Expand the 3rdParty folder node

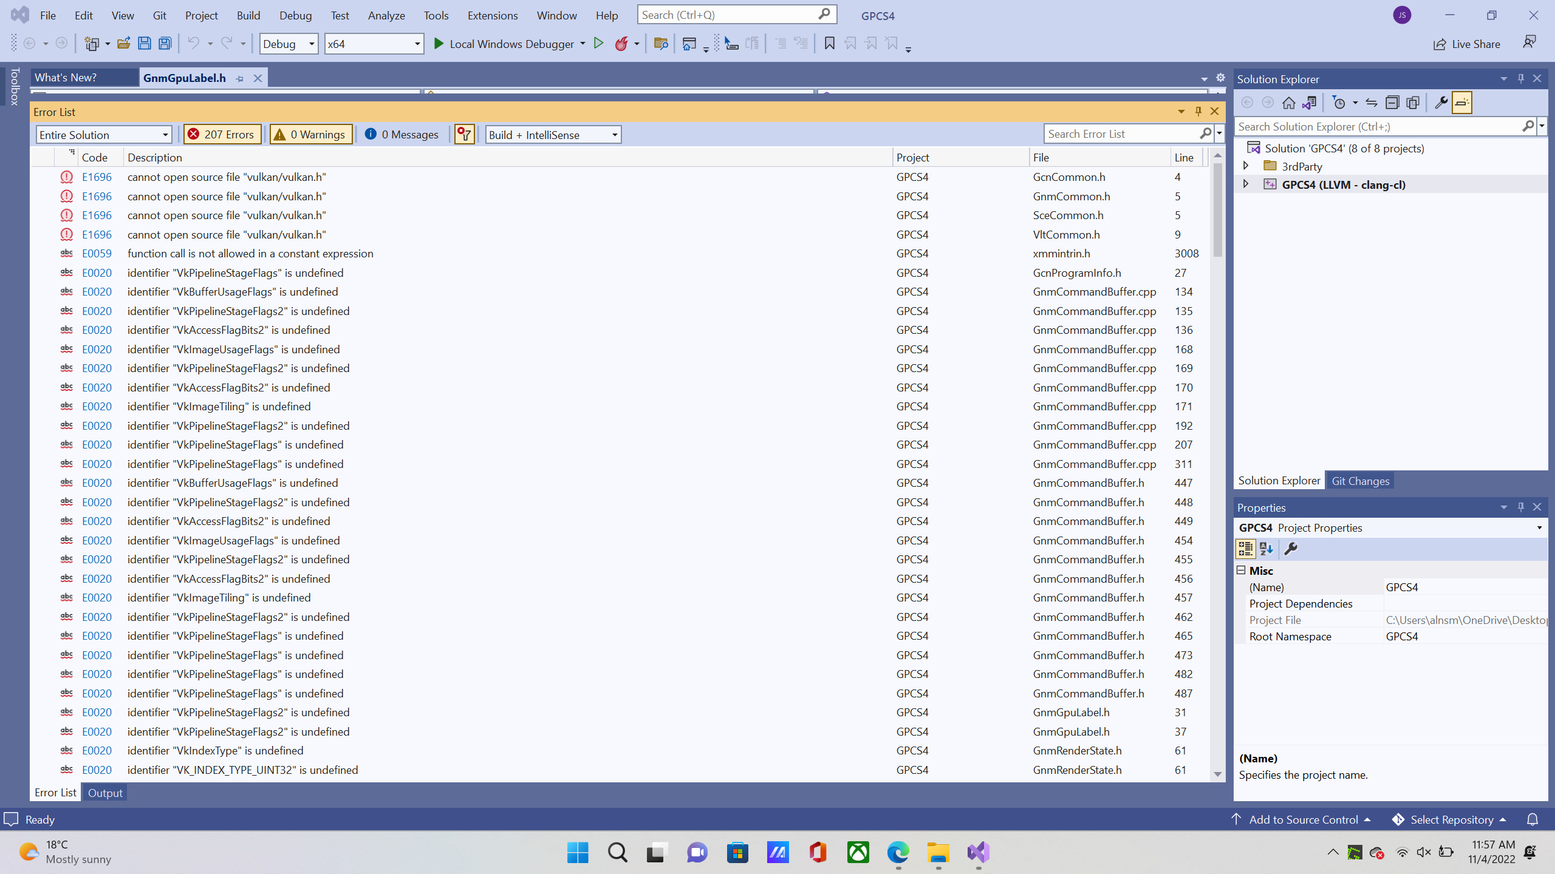[1245, 166]
